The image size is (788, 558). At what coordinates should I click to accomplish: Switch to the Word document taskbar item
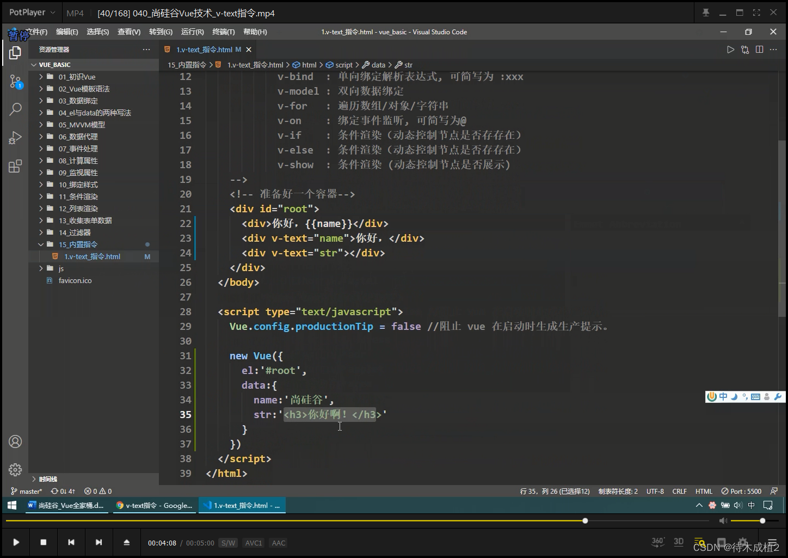(x=66, y=505)
